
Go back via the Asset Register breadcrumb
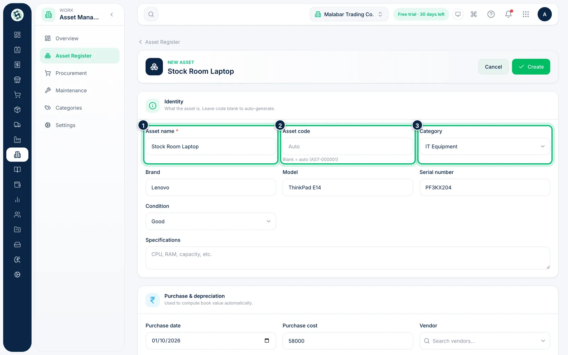159,42
